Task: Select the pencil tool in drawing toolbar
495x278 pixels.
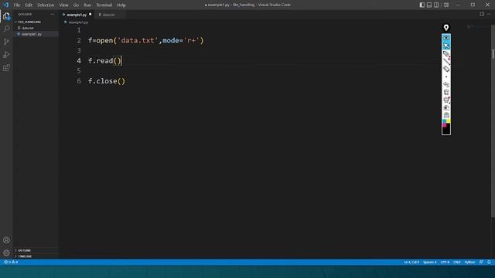Action: coord(446,54)
